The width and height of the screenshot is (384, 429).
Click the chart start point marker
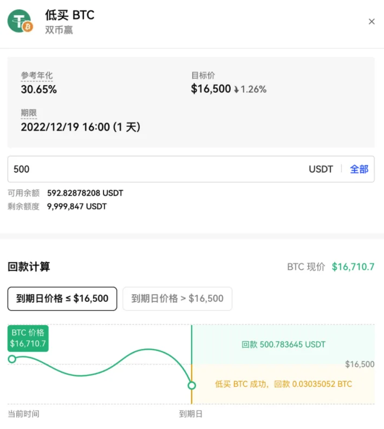click(x=12, y=359)
